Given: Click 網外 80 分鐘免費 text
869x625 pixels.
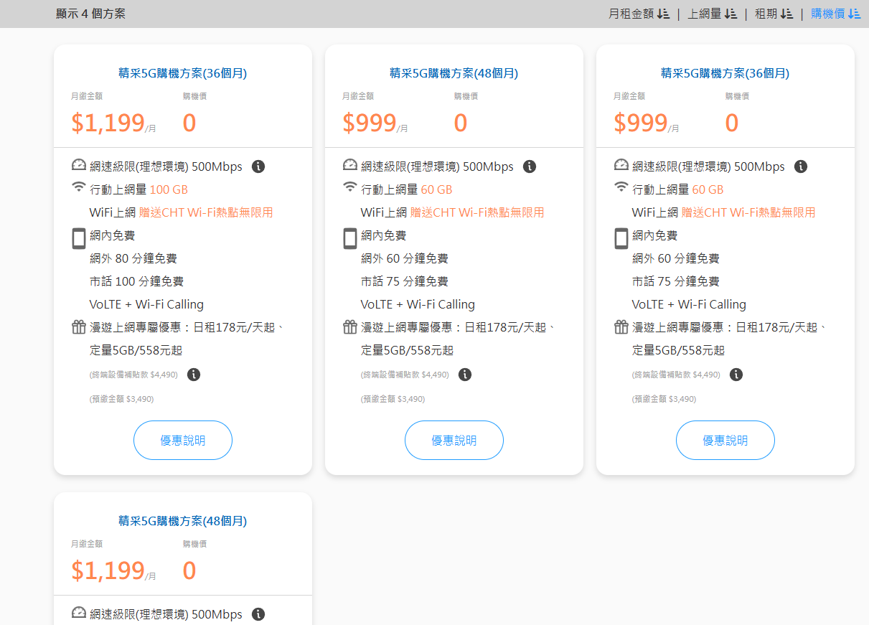Looking at the screenshot, I should point(133,258).
